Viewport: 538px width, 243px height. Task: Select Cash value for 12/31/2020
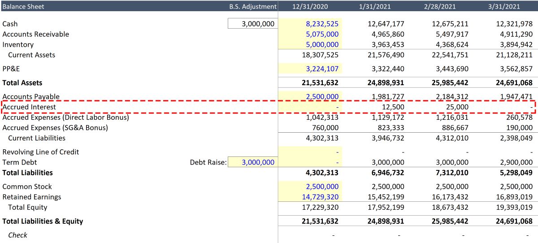point(321,24)
